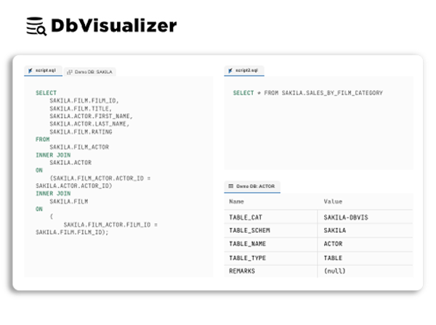Click the first INNER JOIN keyword

pyautogui.click(x=53, y=155)
